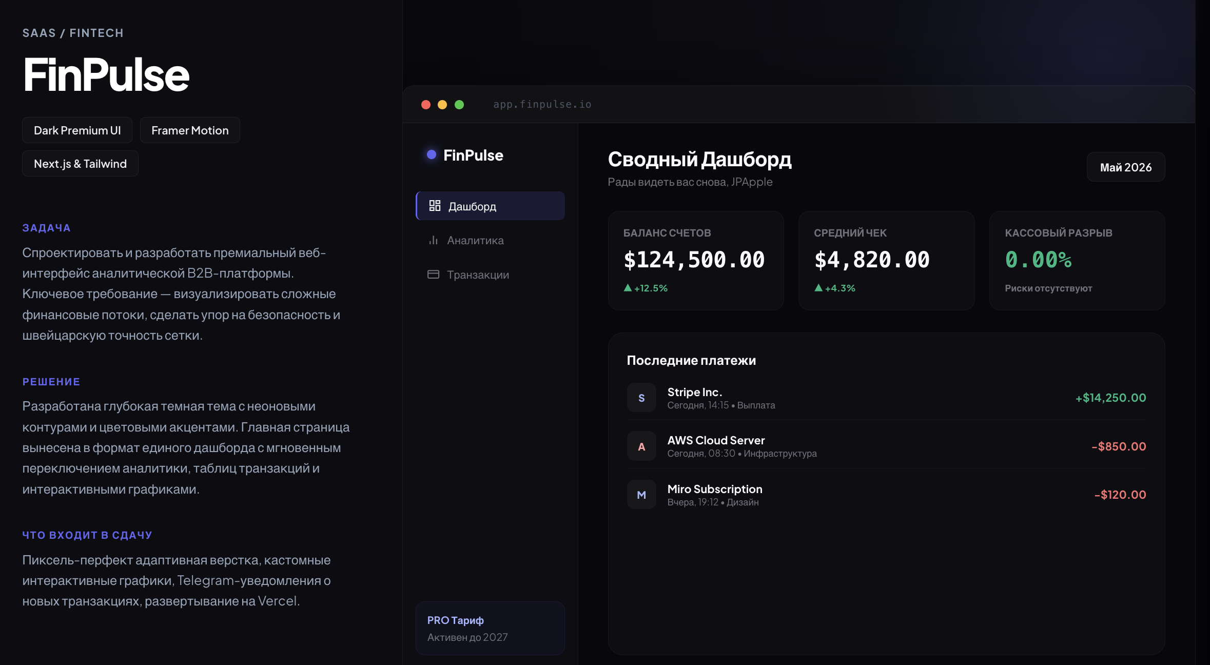Click the -$120.00 amount
1210x665 pixels.
coord(1120,495)
